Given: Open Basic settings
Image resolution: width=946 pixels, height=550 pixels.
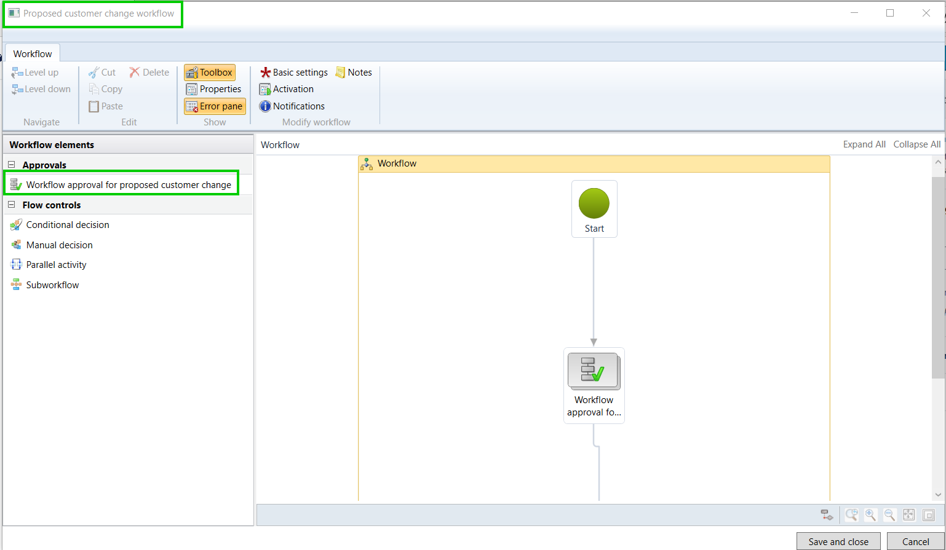Looking at the screenshot, I should (293, 73).
